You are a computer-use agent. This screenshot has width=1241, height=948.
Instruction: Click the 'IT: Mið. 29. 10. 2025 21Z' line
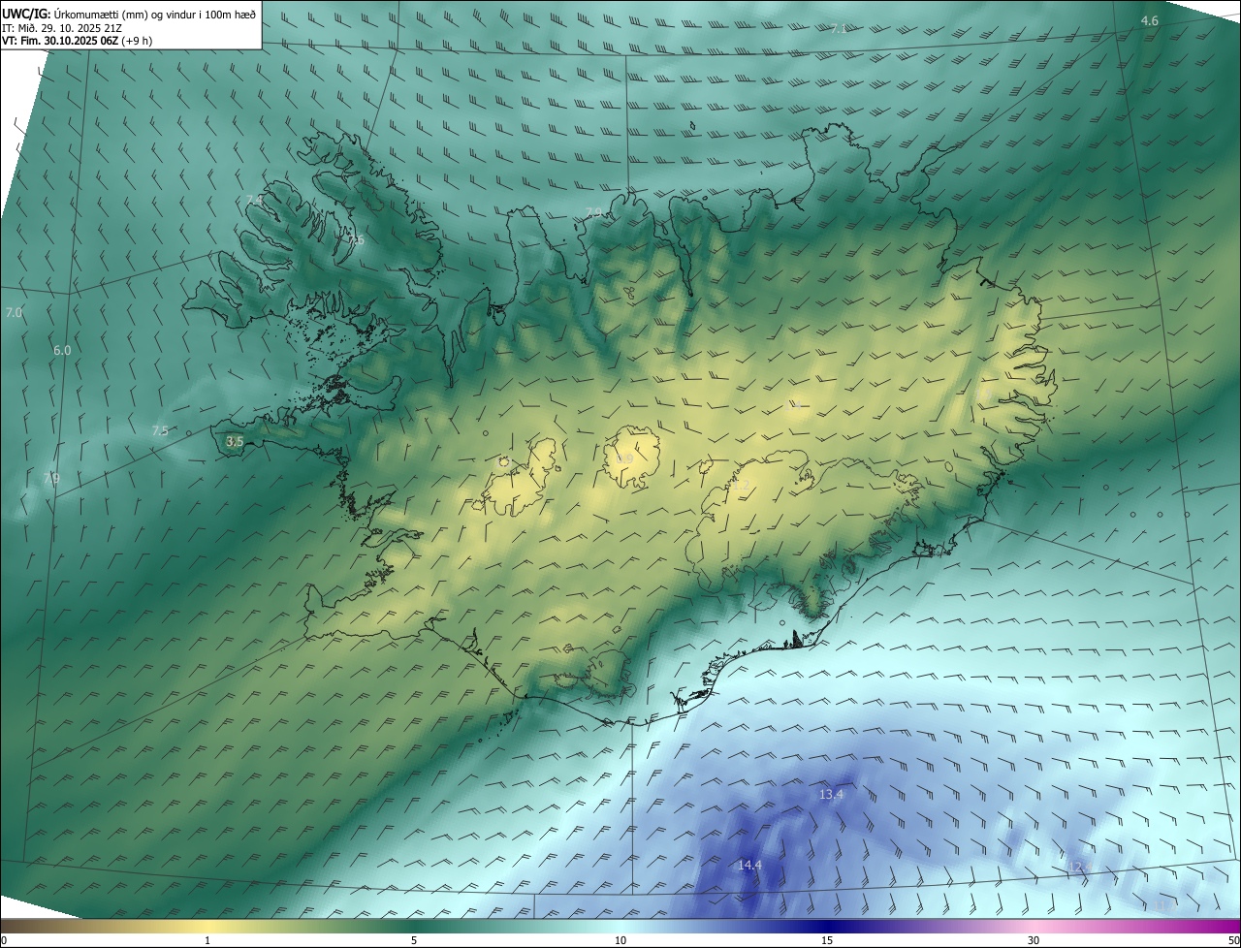tap(63, 28)
